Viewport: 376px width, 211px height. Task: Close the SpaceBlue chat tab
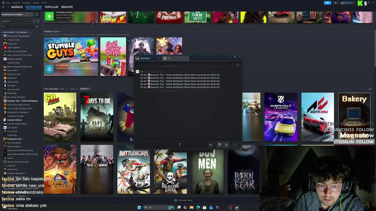(x=159, y=58)
